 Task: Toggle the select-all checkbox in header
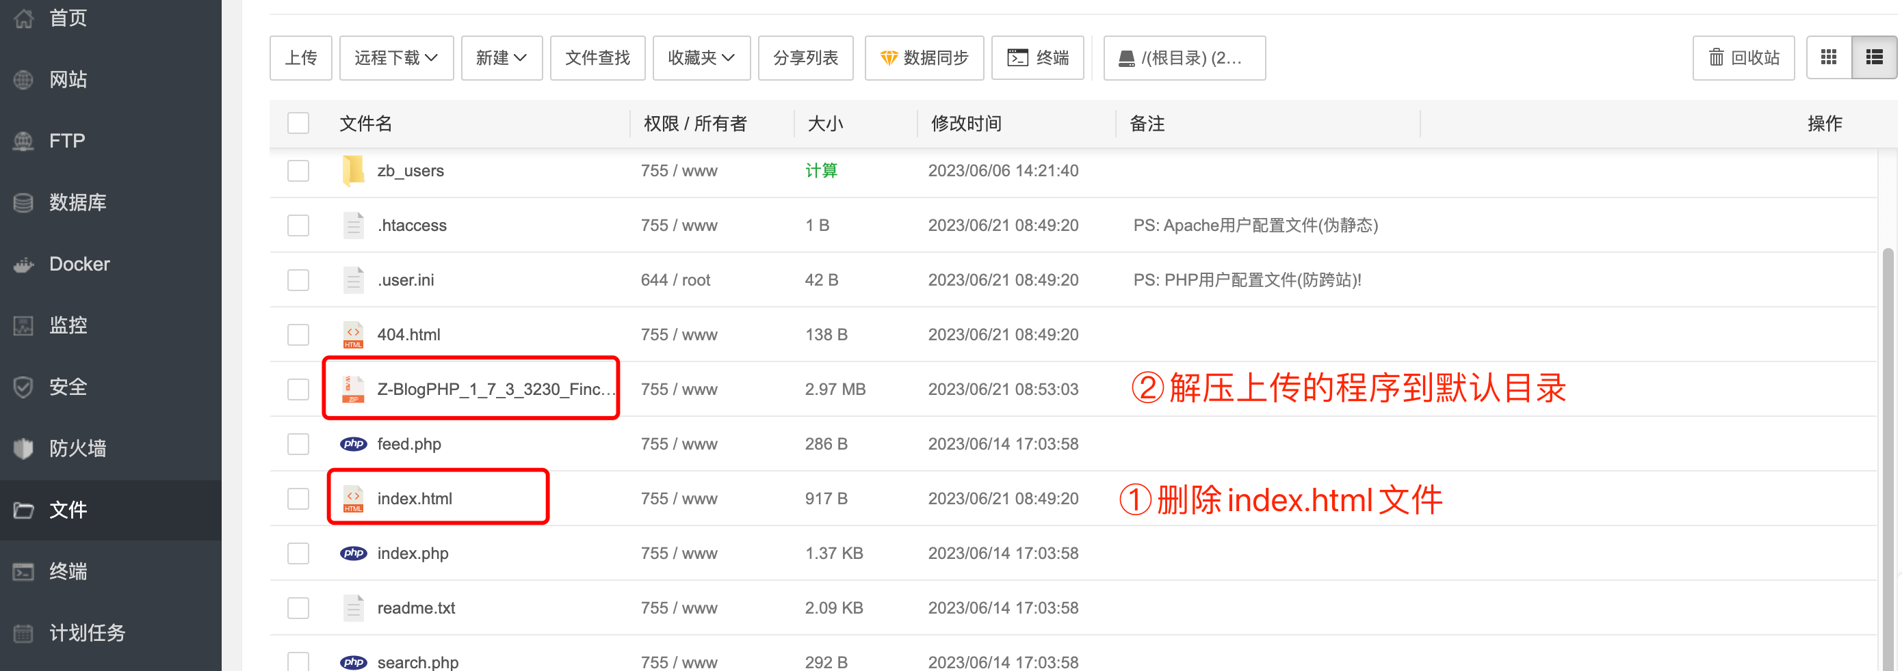point(298,123)
